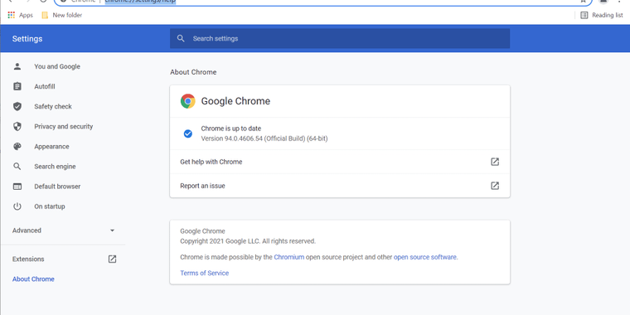Click the search magnifier icon in Settings
Screen dimensions: 630x315
181,39
